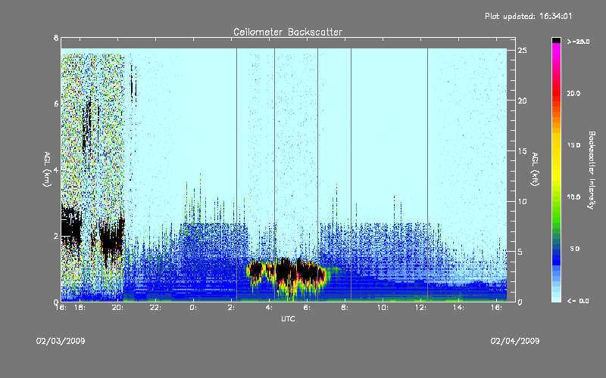
Task: Click the 8: time tick label
Action: (x=345, y=308)
